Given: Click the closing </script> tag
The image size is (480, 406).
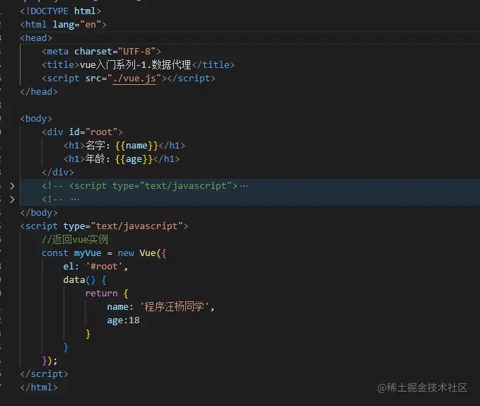Looking at the screenshot, I should click(44, 374).
